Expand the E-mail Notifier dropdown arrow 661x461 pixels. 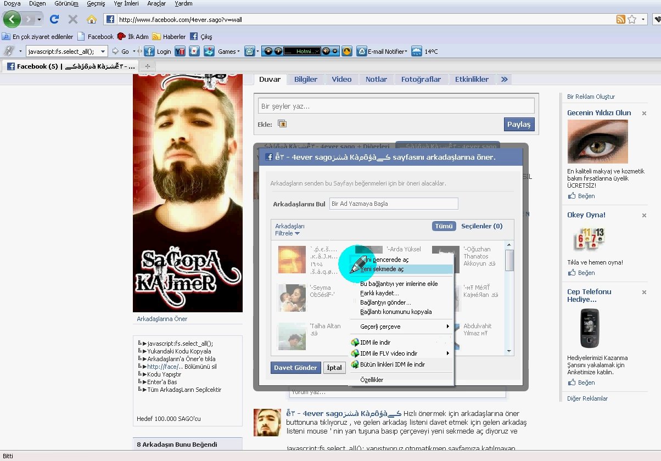click(406, 52)
